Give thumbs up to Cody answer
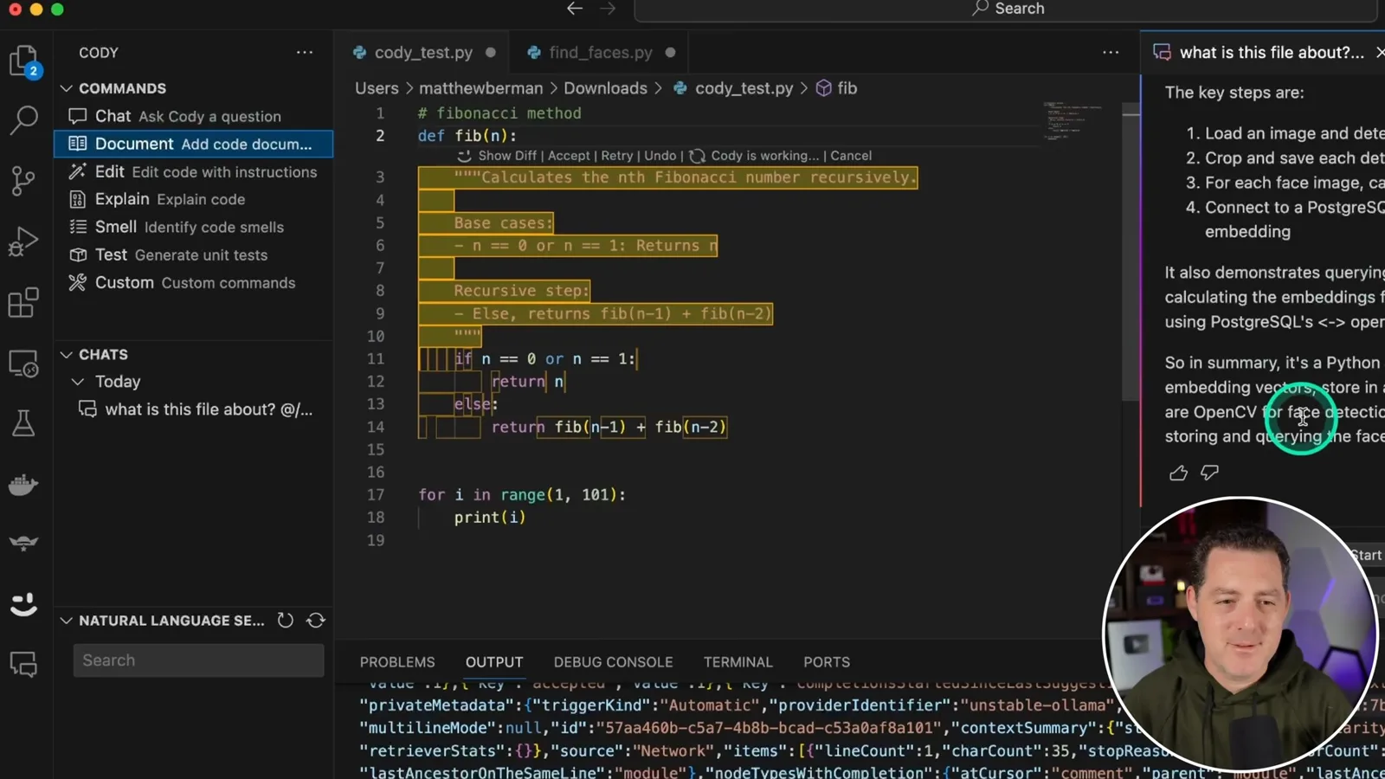The image size is (1385, 779). pos(1178,473)
